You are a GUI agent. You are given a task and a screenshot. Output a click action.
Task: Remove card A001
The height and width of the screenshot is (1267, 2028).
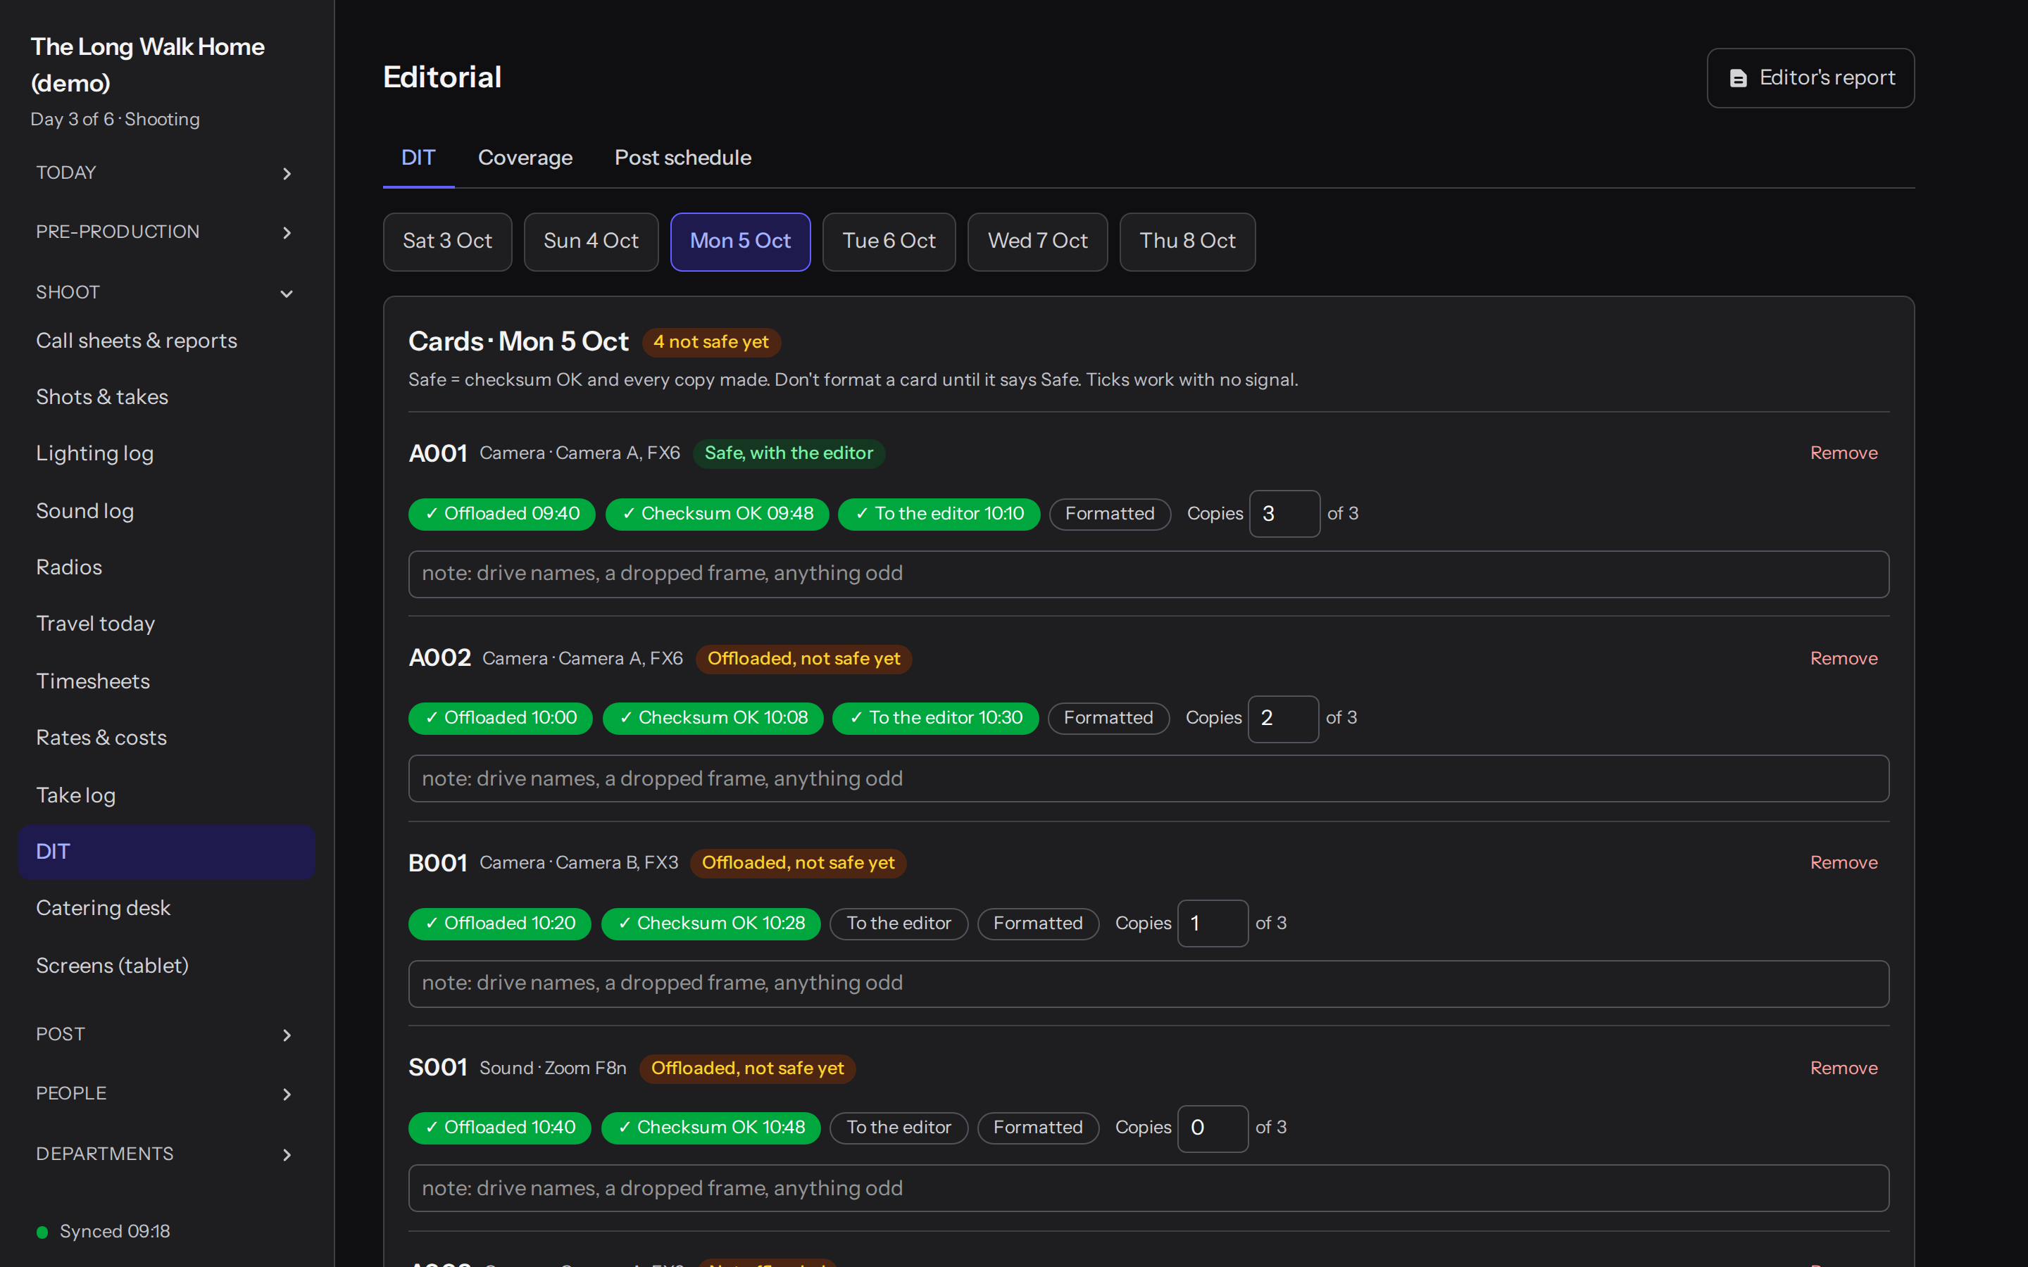(x=1844, y=453)
